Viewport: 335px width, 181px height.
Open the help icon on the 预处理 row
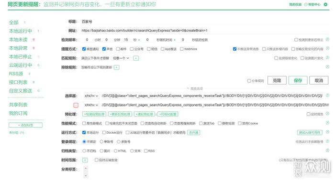click(327, 114)
